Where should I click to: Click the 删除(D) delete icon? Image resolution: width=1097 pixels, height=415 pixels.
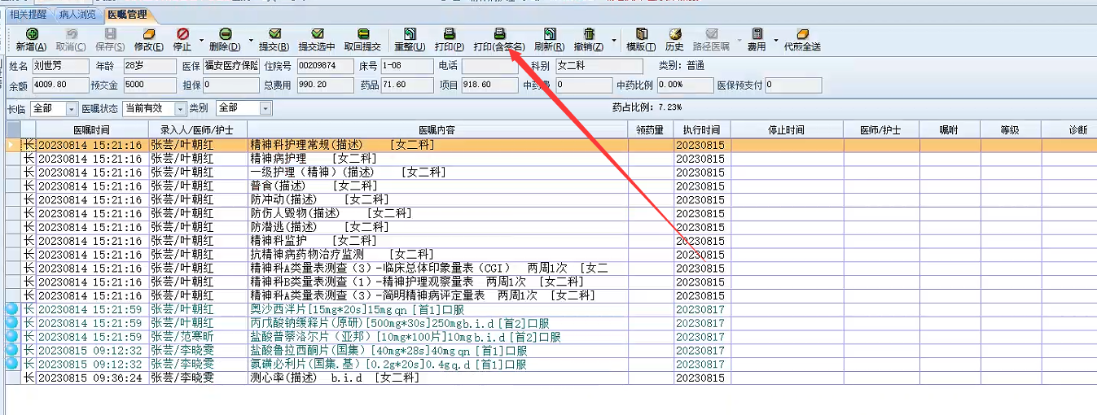(x=226, y=34)
